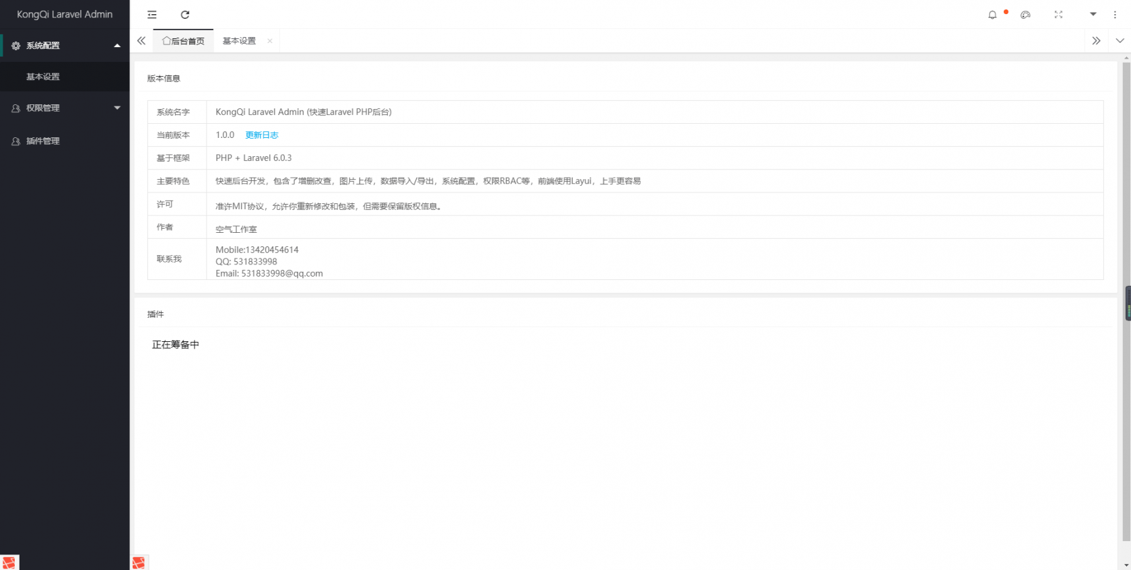Switch to the 基本设置 tab
The width and height of the screenshot is (1131, 570).
(239, 41)
